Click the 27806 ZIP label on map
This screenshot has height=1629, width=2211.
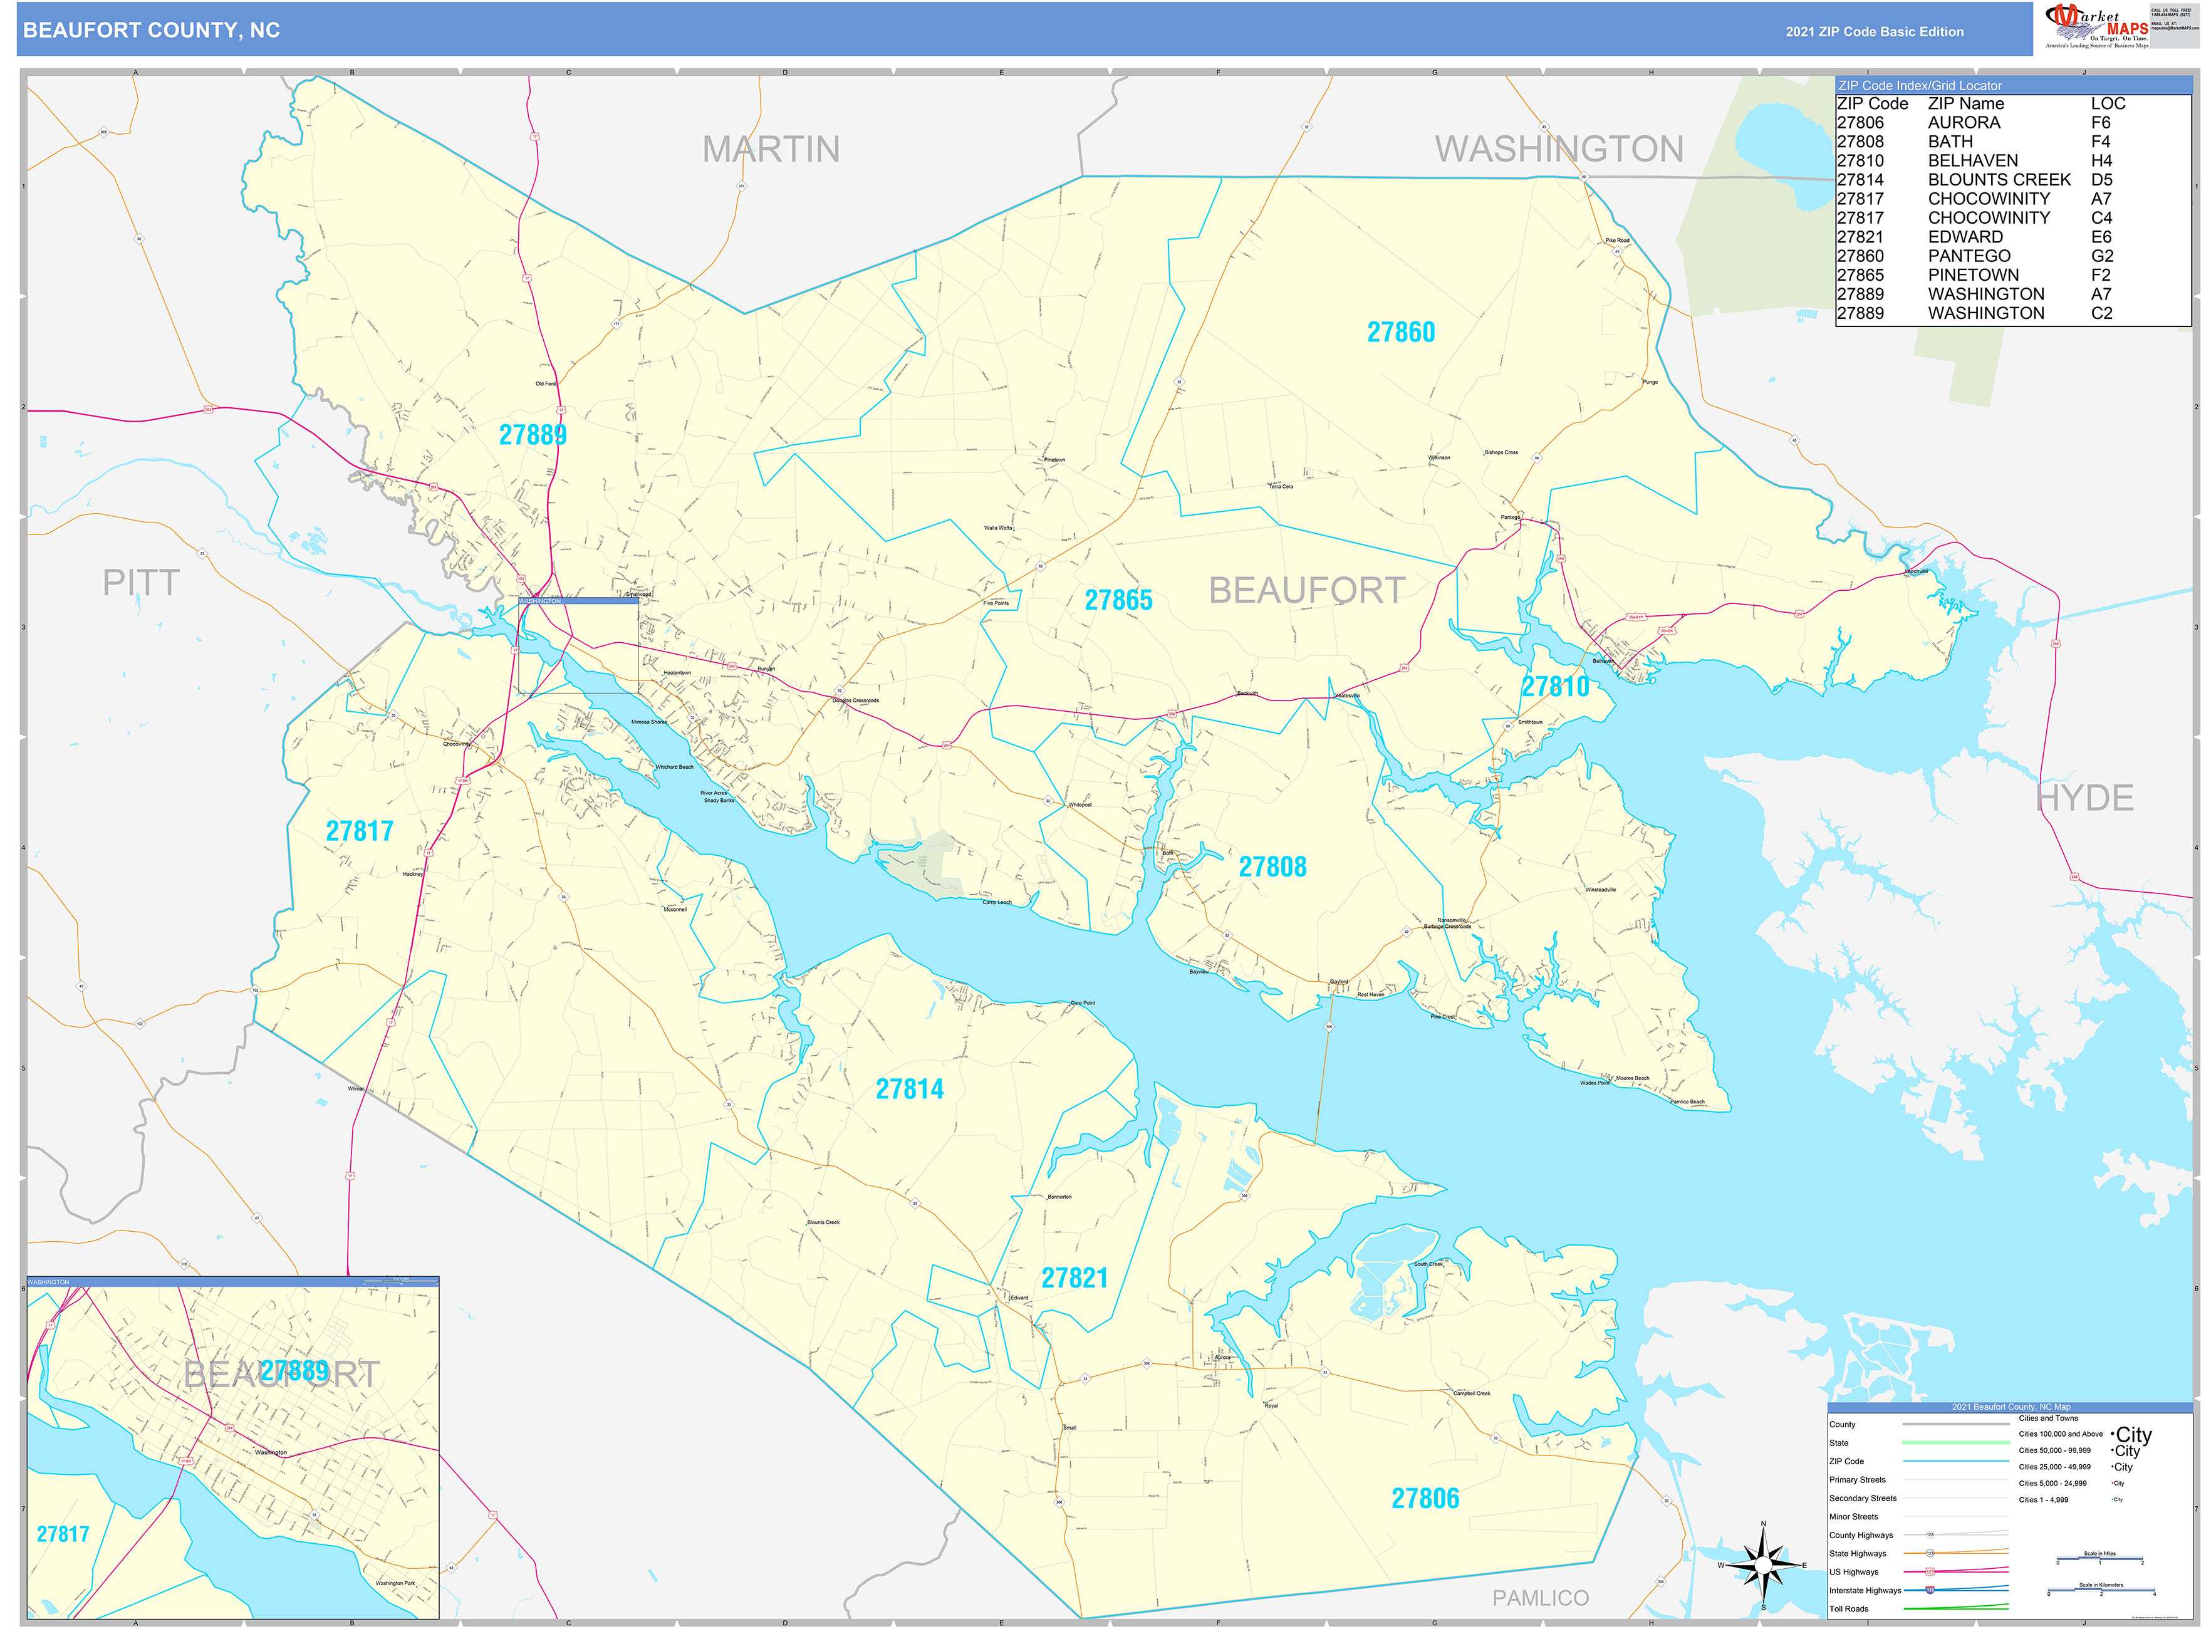[1425, 1499]
